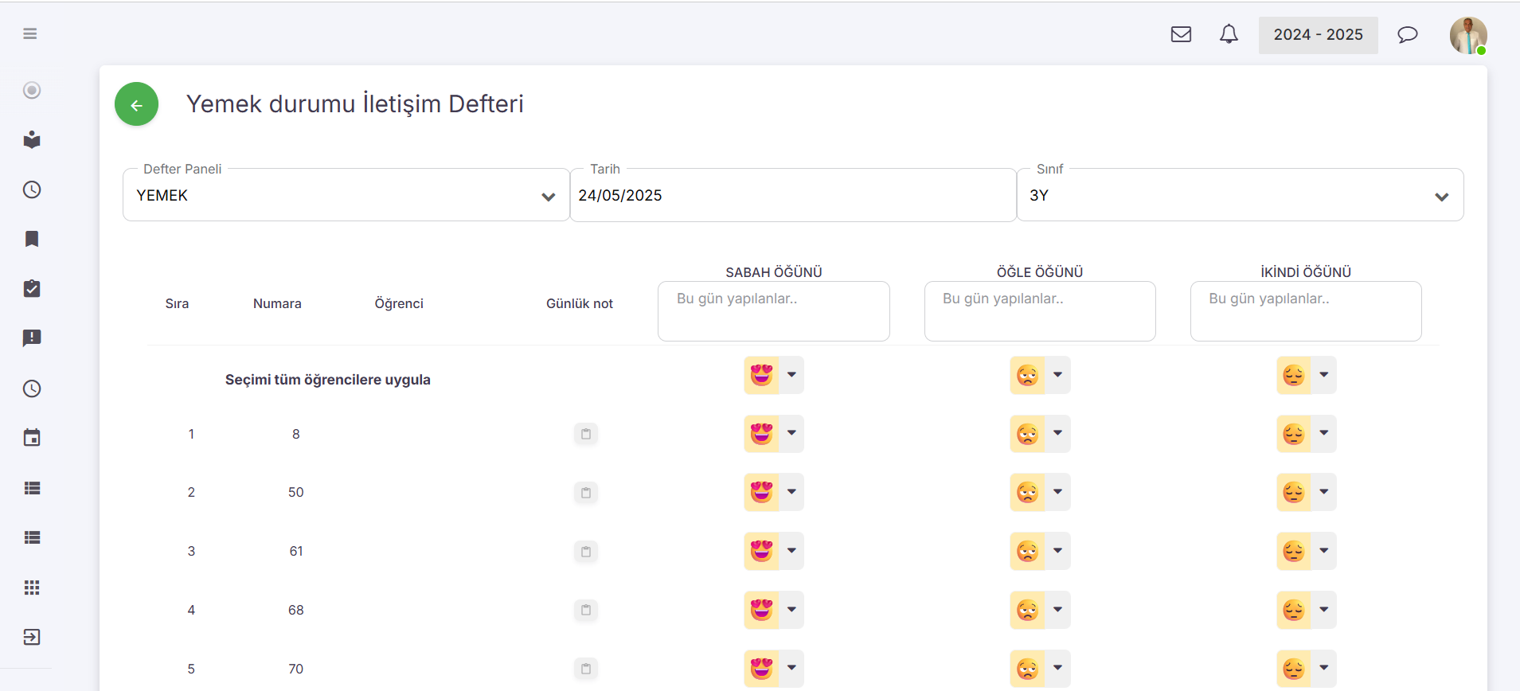Open the hamburger menu in sidebar
The height and width of the screenshot is (691, 1520).
[x=30, y=33]
